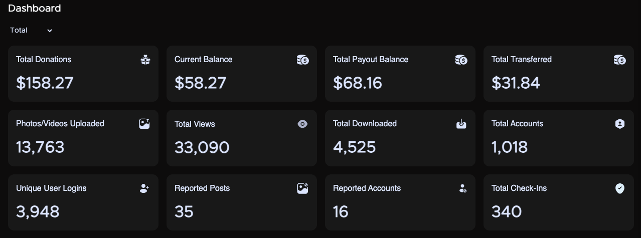
Task: Open the Total period dropdown
Action: click(x=31, y=31)
